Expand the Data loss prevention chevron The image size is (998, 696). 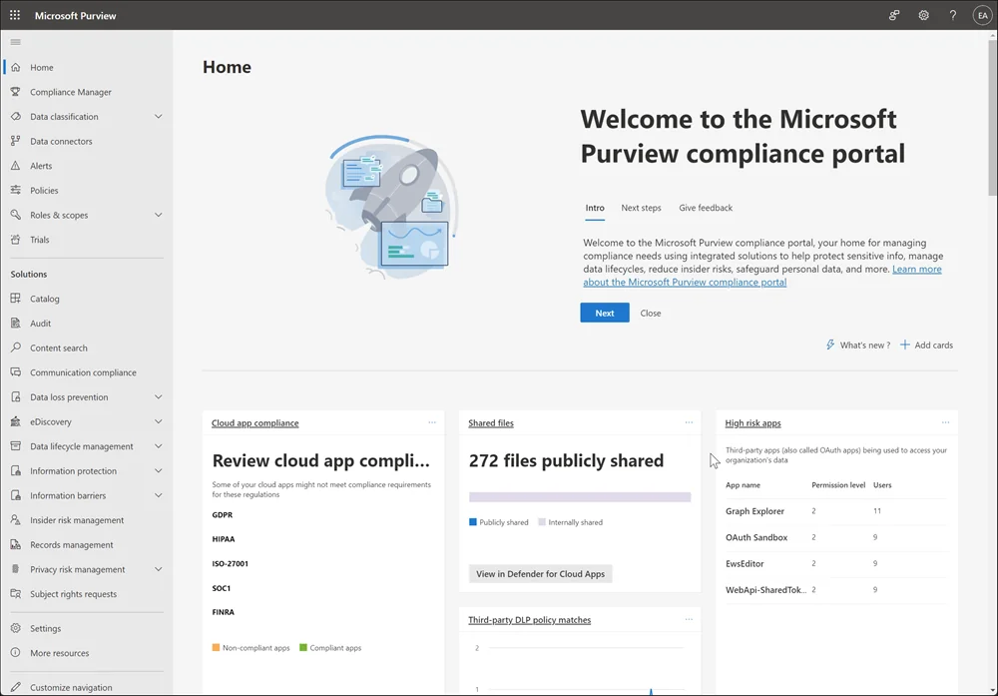coord(159,396)
